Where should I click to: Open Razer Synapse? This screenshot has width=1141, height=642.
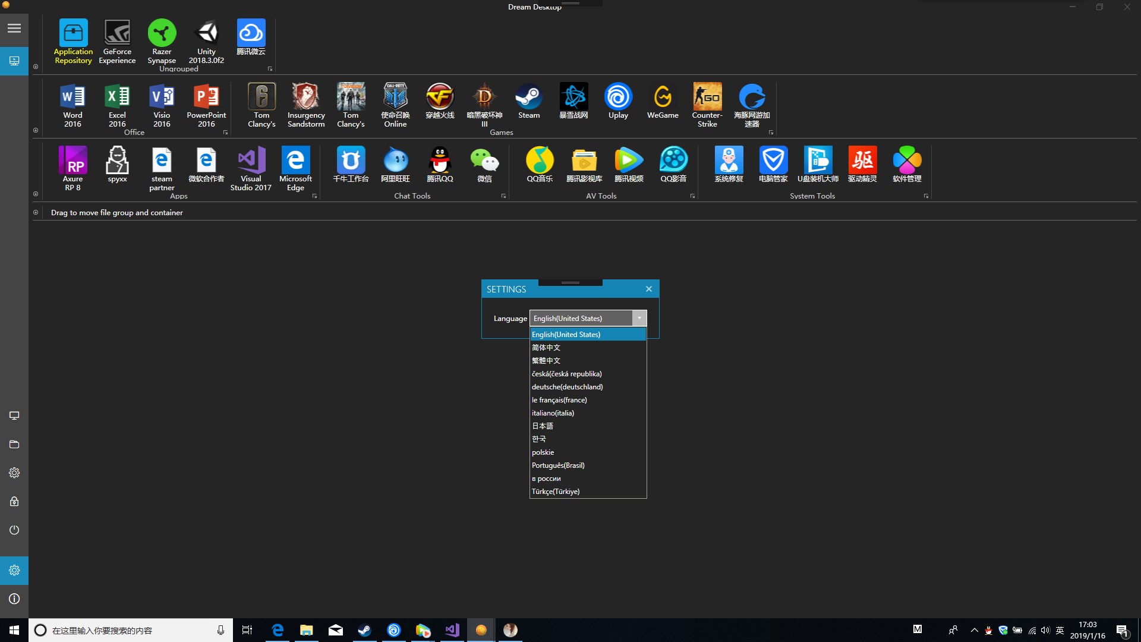coord(162,41)
